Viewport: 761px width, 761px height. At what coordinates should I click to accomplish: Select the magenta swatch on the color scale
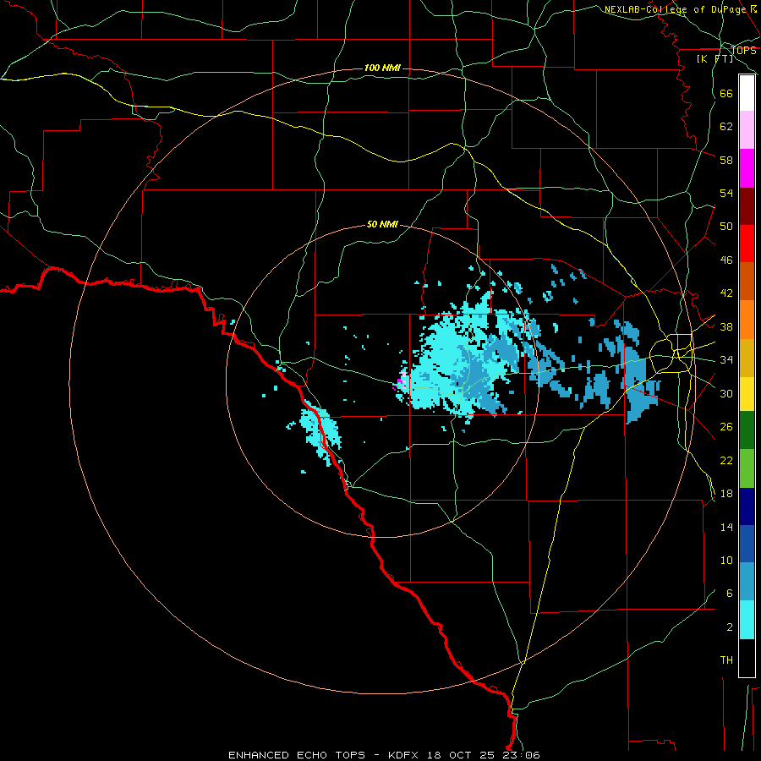pos(747,168)
